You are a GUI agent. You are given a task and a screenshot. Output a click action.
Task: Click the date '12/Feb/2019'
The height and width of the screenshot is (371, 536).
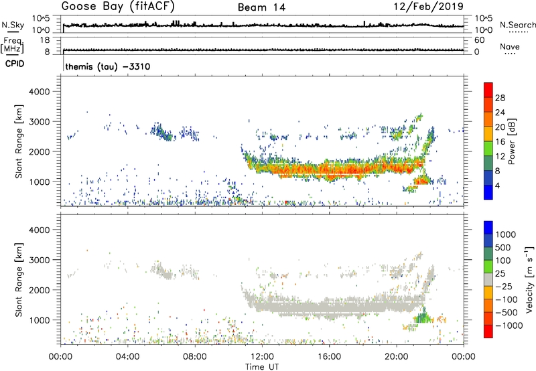click(429, 6)
